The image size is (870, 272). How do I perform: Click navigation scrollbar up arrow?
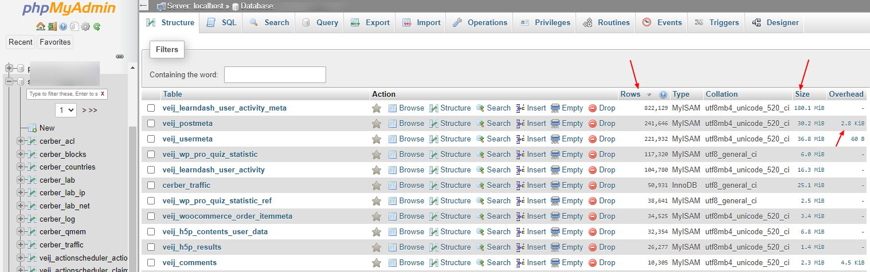point(133,68)
